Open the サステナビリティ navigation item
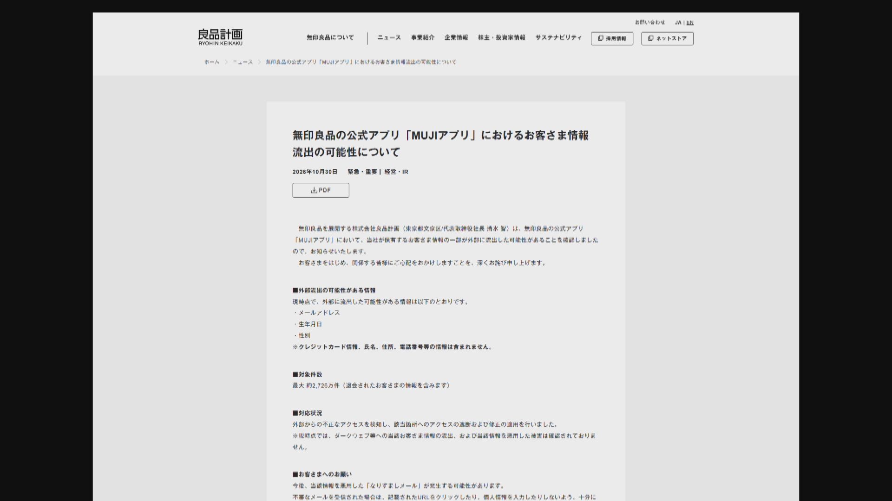This screenshot has width=892, height=501. pyautogui.click(x=558, y=38)
